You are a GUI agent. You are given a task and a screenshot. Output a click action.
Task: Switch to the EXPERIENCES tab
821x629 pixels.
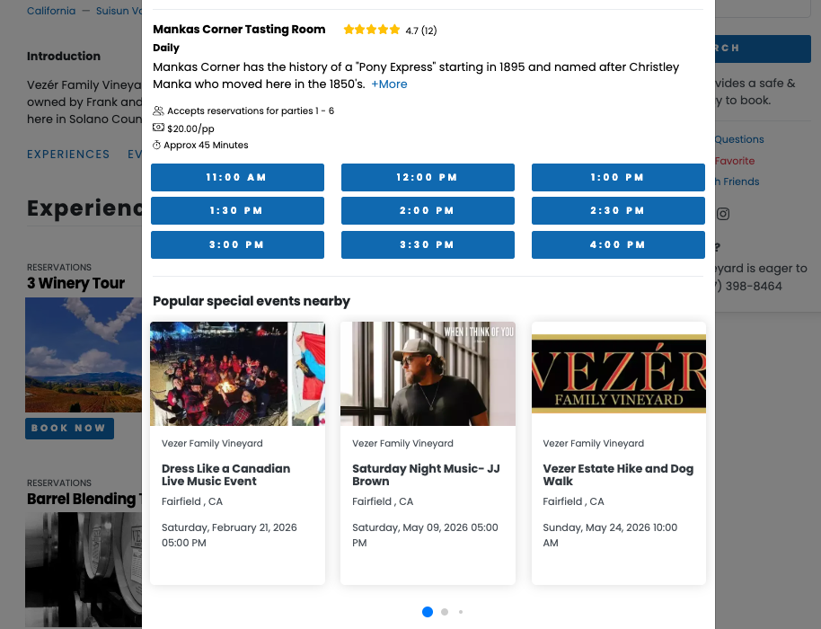click(x=68, y=154)
